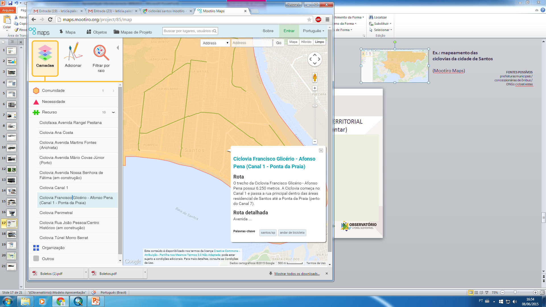The width and height of the screenshot is (546, 307).
Task: Switch map to Mapa view
Action: coord(293,42)
